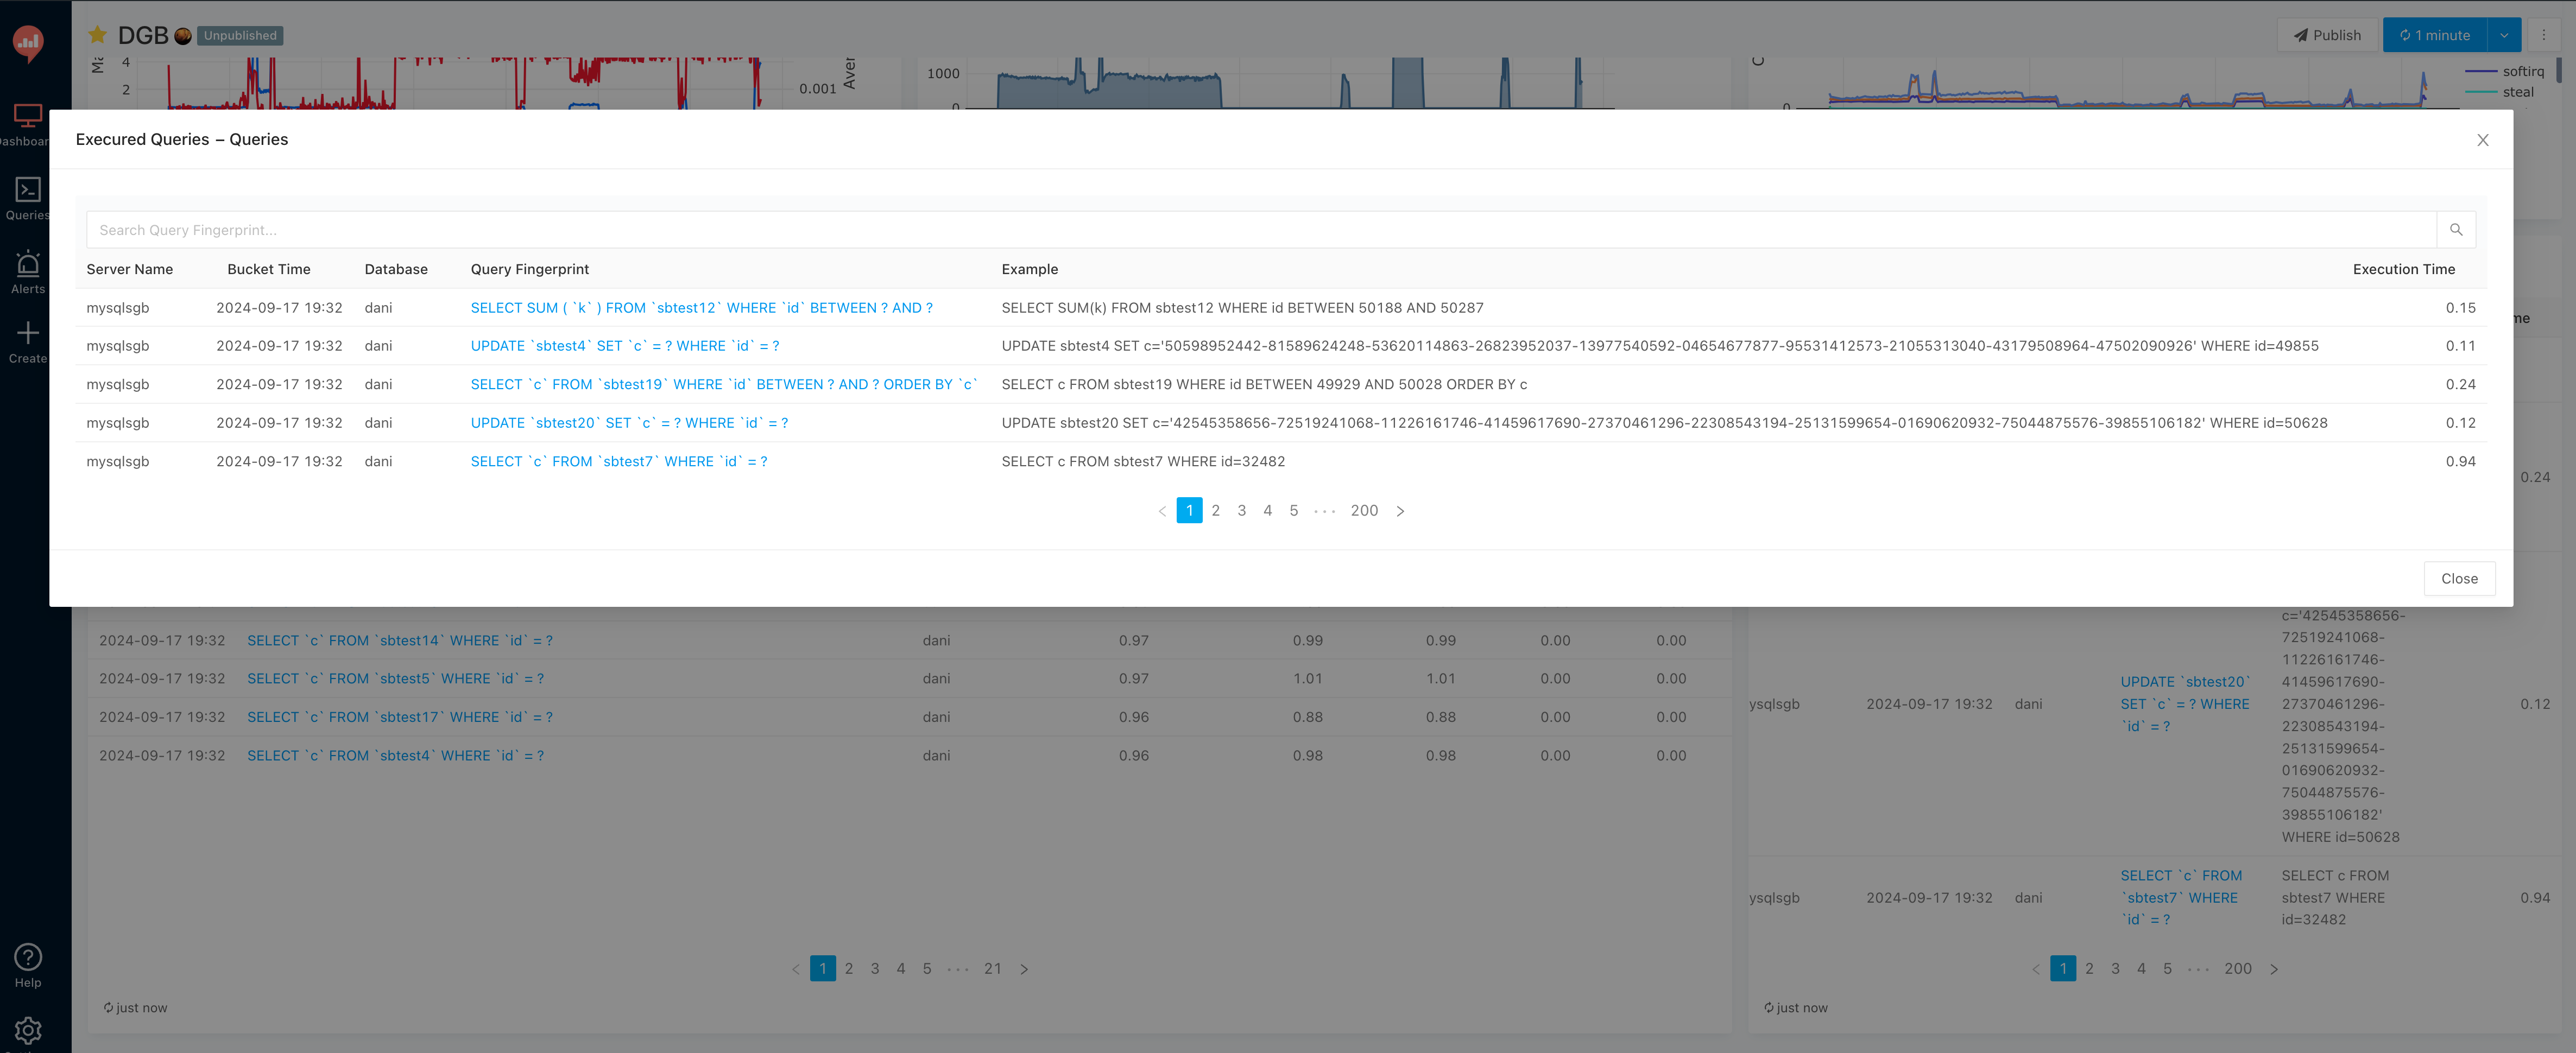Go to page 2 in modal pagination

click(1215, 511)
